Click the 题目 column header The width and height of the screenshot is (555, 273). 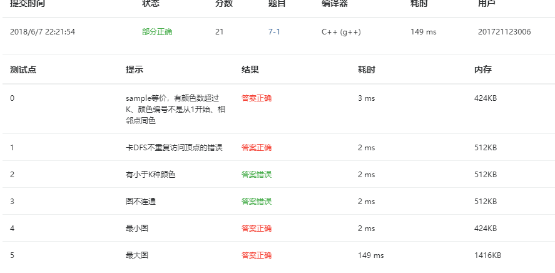tap(277, 4)
